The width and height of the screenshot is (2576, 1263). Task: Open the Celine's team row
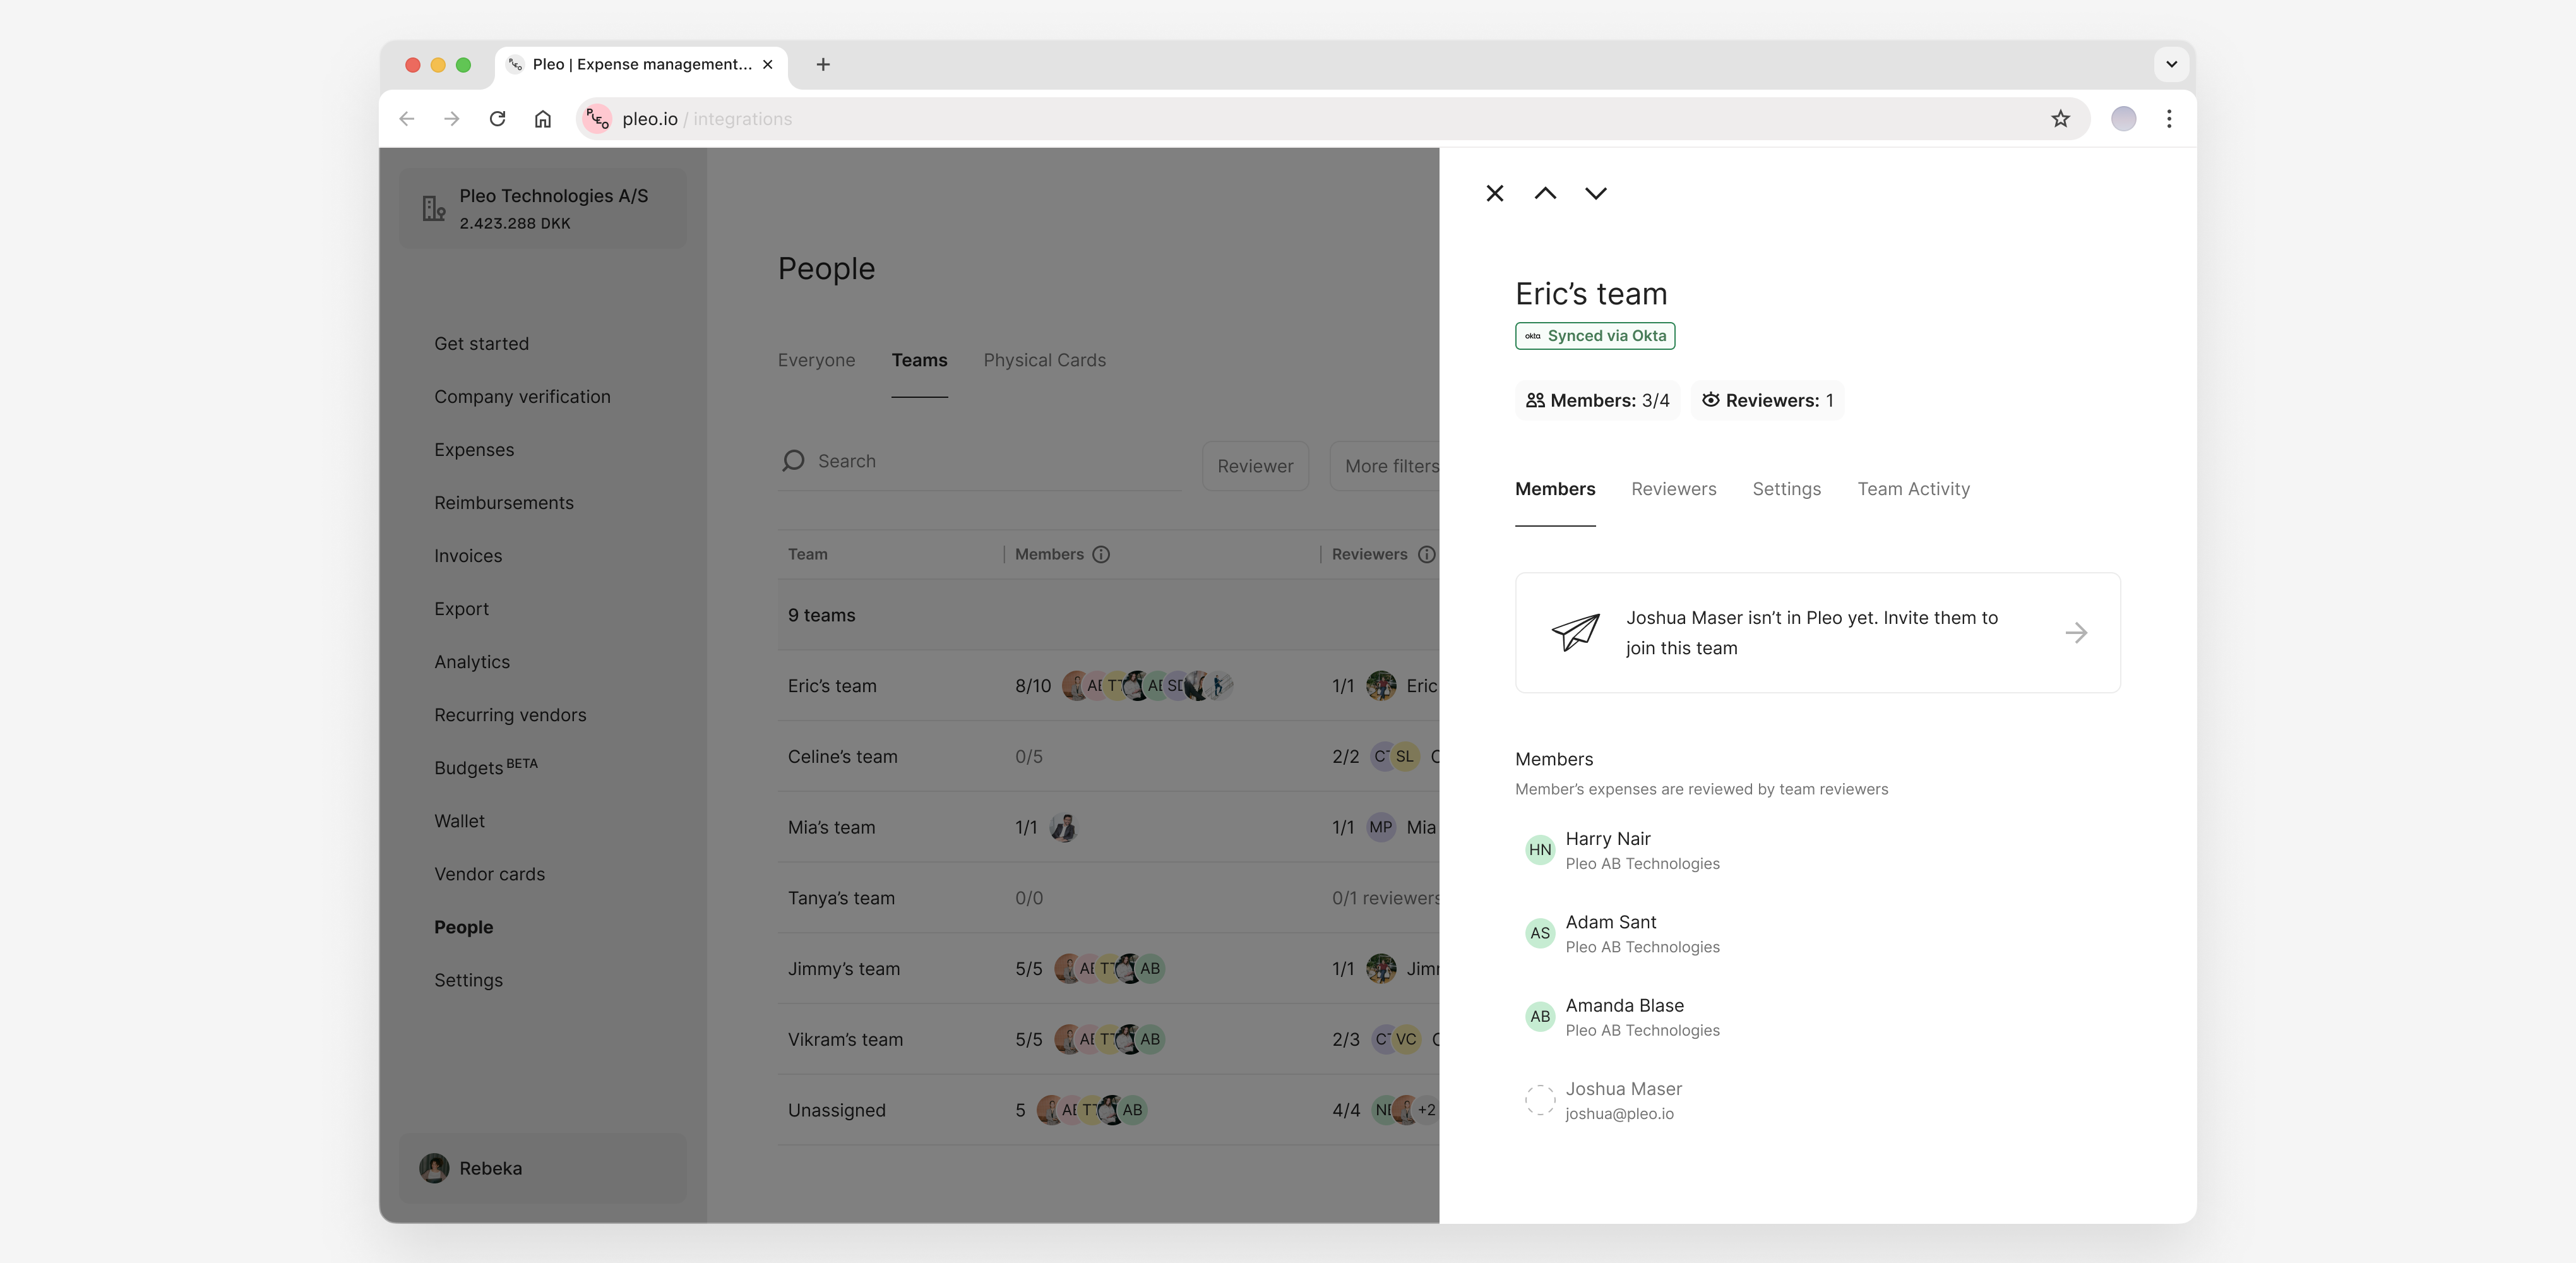tap(1108, 757)
